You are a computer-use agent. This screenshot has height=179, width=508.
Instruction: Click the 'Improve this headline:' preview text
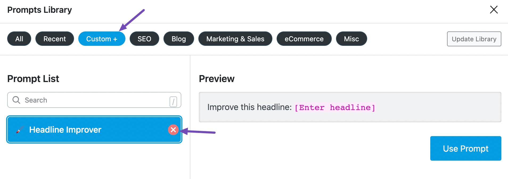pyautogui.click(x=249, y=107)
